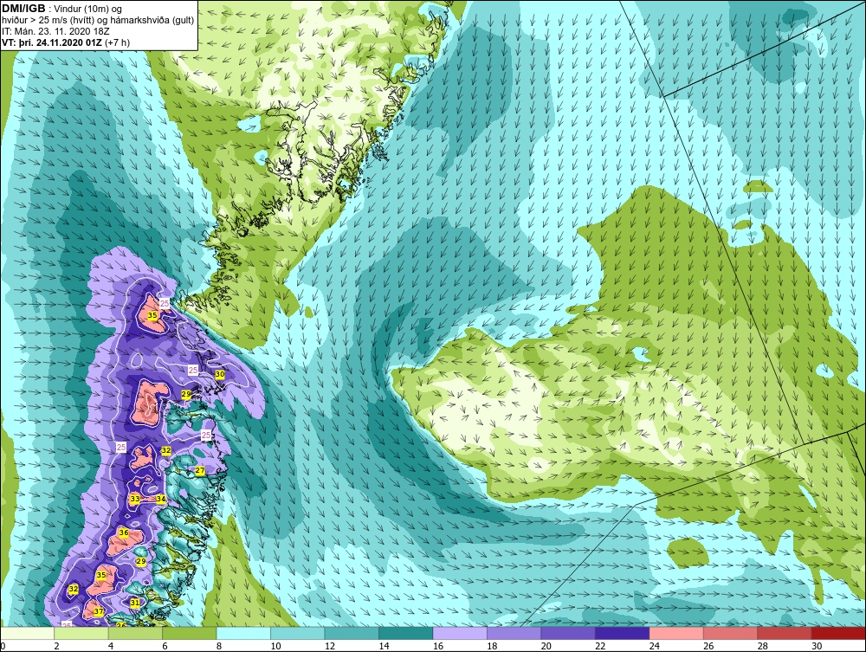Pick the 20–22 m/s violet legend swatch
The height and width of the screenshot is (652, 866).
coord(568,633)
